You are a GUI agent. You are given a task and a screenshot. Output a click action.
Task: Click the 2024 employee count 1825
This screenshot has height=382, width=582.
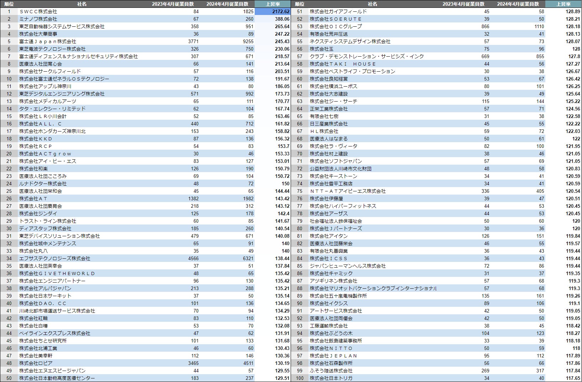tap(248, 11)
